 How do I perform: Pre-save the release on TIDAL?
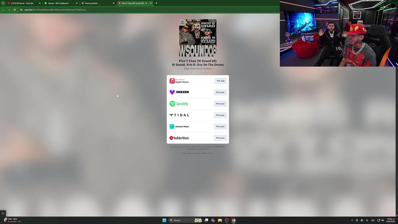click(x=220, y=115)
